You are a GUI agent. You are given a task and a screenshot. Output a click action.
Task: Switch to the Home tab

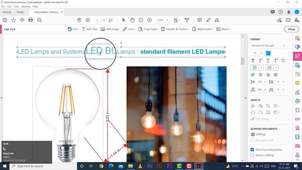(x=7, y=12)
